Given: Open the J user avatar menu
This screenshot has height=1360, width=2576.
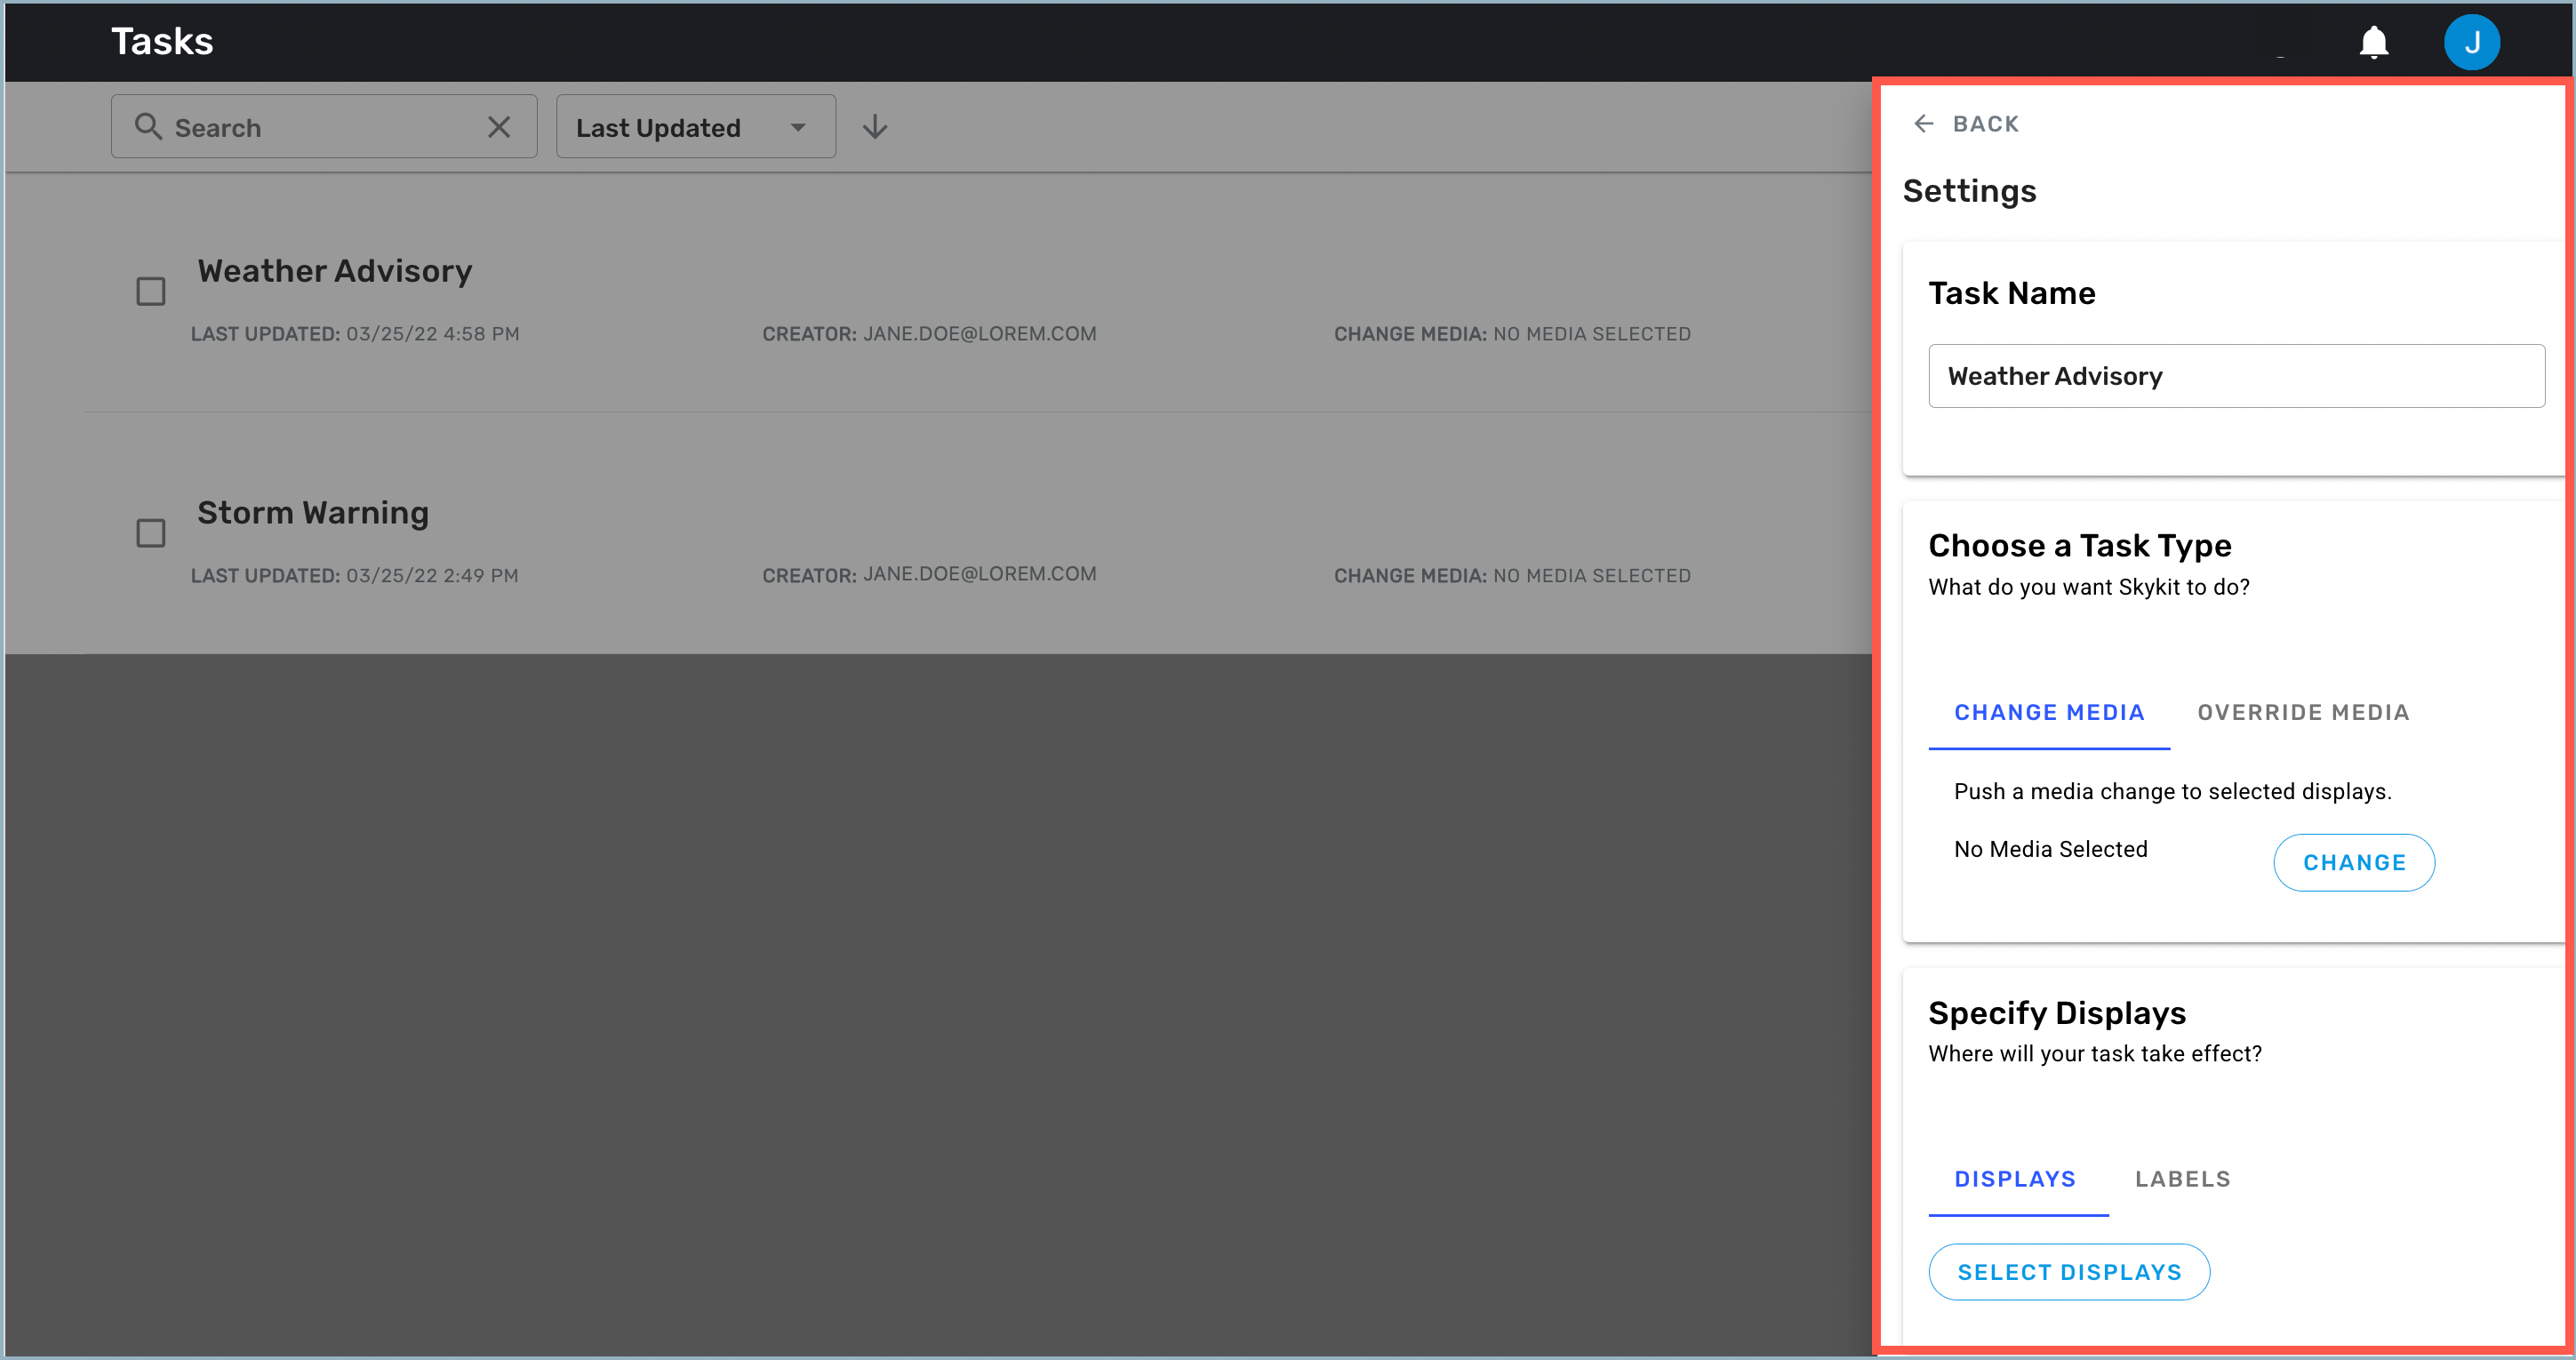Looking at the screenshot, I should 2471,42.
